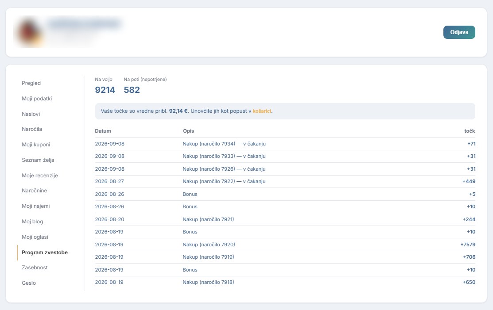Select Naročnine subscriptions item

point(34,191)
